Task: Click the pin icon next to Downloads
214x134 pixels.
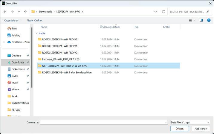Action: [x=28, y=62]
